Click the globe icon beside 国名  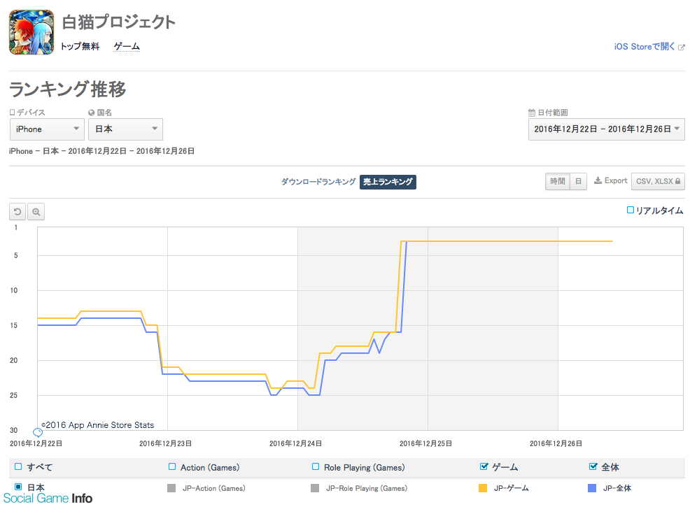(92, 113)
